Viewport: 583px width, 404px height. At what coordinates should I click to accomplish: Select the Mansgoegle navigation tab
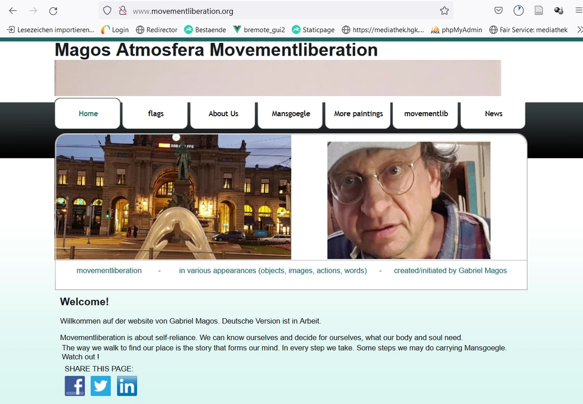pos(291,113)
